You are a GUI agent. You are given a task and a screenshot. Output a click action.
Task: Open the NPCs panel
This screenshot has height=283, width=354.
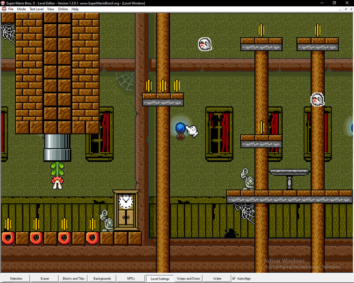click(x=131, y=278)
